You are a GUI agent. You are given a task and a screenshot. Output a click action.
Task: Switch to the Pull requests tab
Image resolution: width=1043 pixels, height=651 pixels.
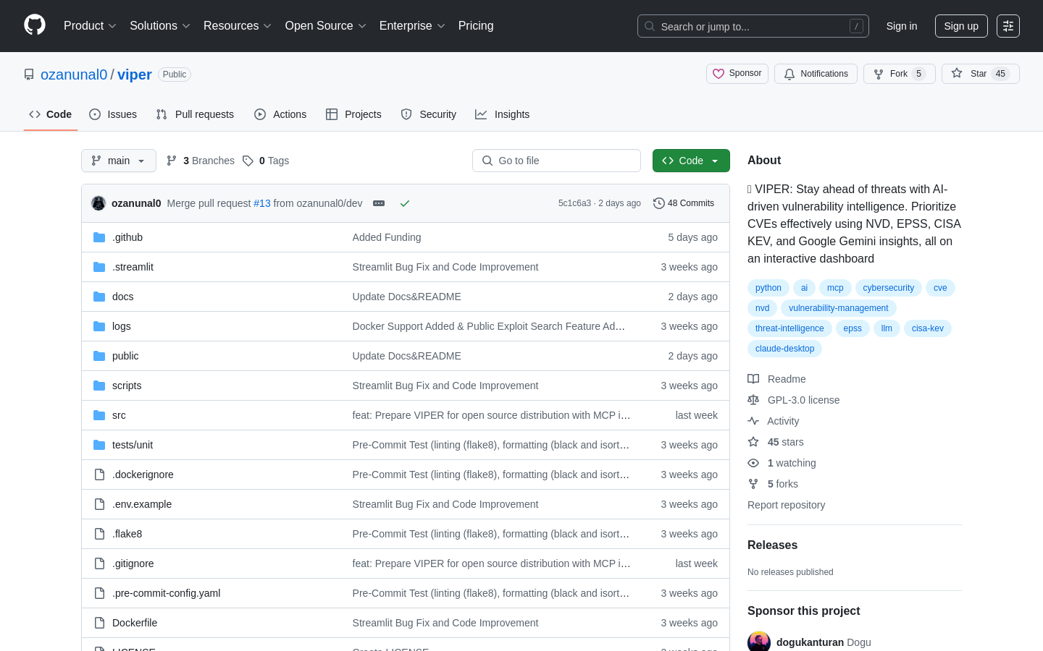(x=195, y=114)
